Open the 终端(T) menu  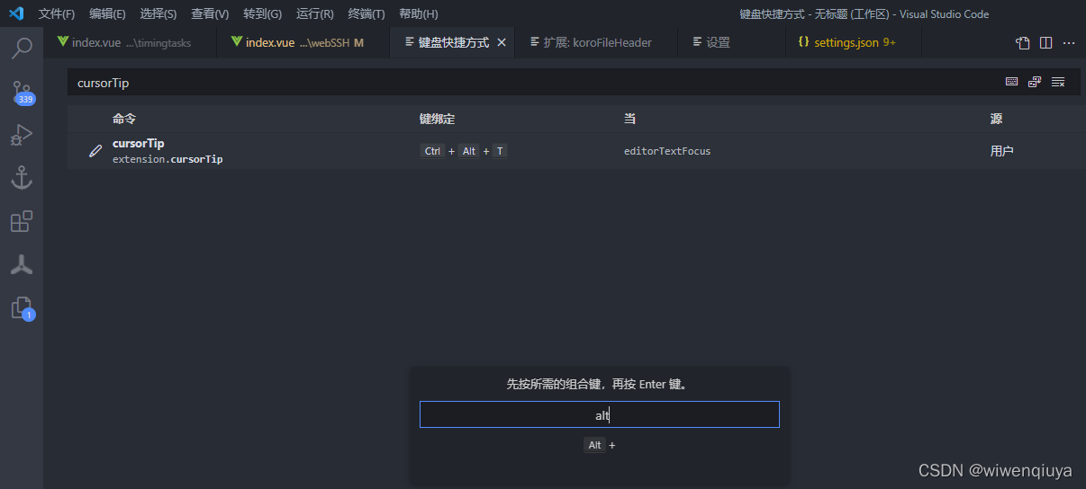coord(366,13)
